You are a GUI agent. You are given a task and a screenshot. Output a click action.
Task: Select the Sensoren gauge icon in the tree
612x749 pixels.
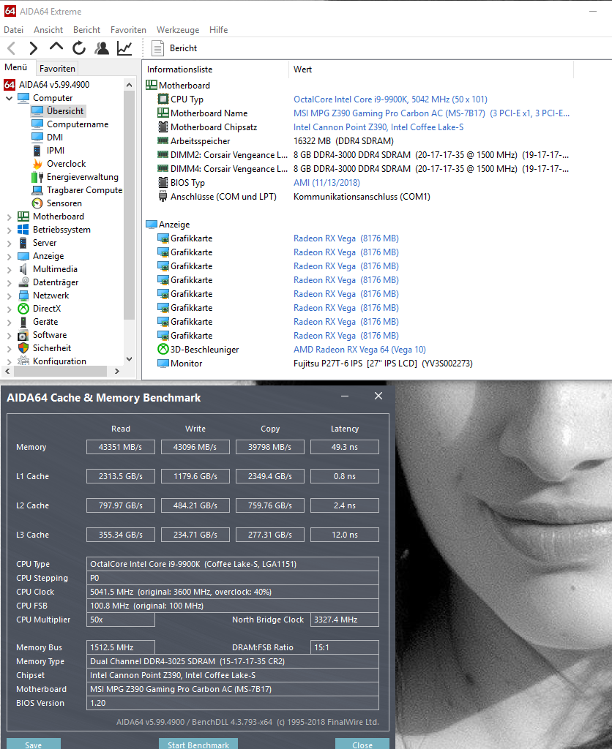click(x=37, y=203)
